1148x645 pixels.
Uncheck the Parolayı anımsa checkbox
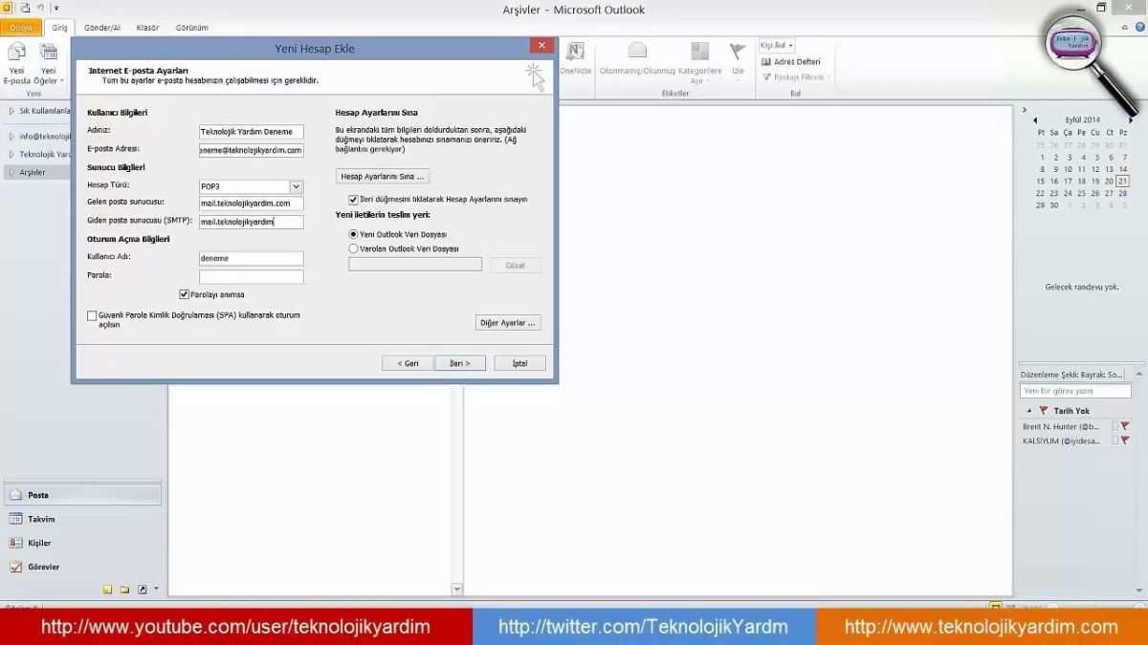point(184,294)
